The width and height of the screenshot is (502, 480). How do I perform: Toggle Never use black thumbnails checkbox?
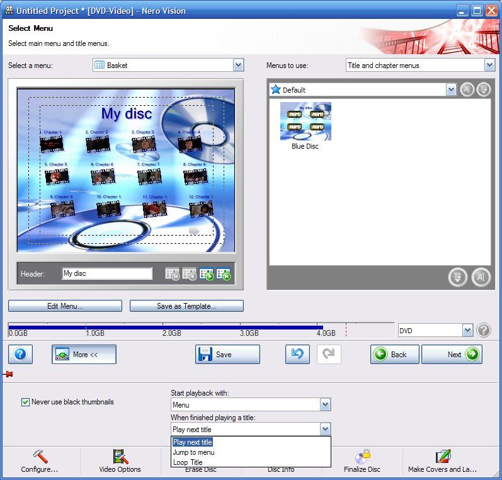[x=25, y=402]
